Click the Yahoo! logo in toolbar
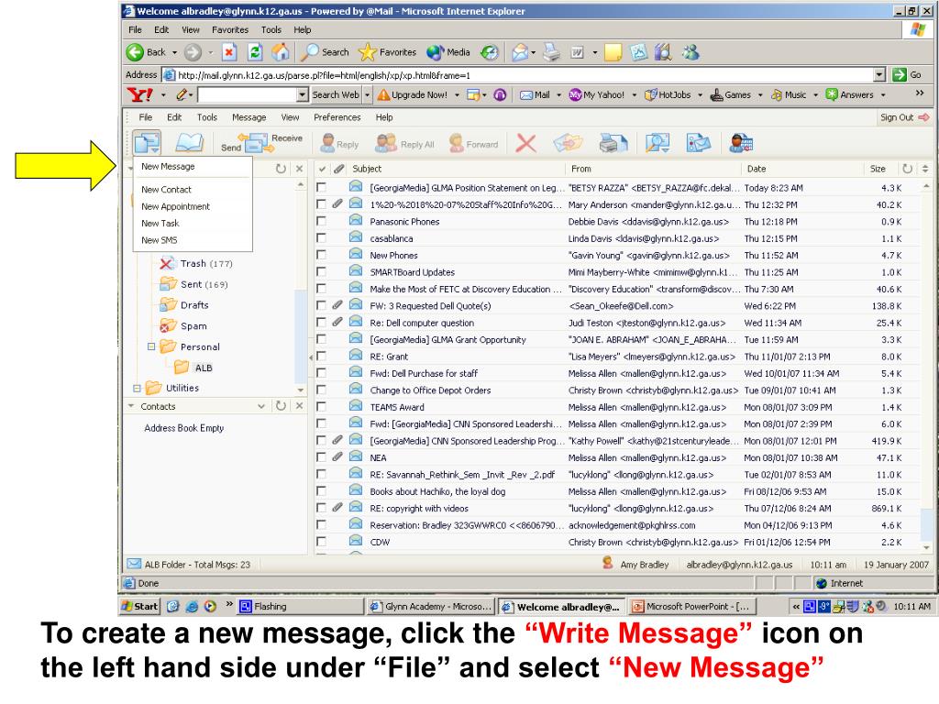939x704 pixels. (139, 94)
